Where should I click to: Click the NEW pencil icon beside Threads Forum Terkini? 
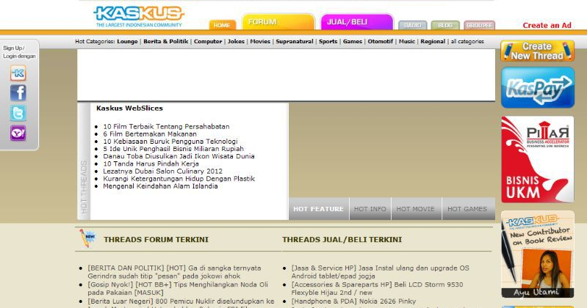pos(88,238)
